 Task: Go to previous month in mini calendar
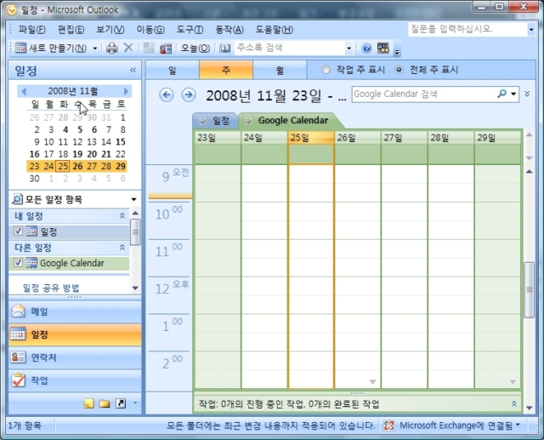[x=24, y=91]
